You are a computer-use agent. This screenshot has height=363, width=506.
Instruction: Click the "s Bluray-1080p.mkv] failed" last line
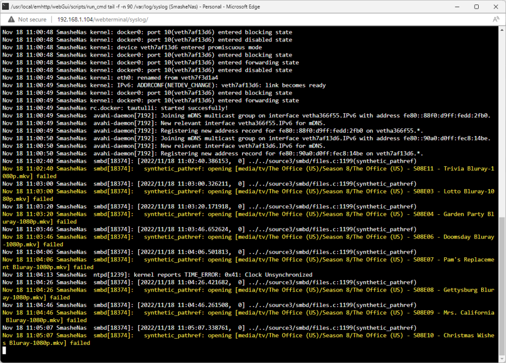[x=46, y=343]
